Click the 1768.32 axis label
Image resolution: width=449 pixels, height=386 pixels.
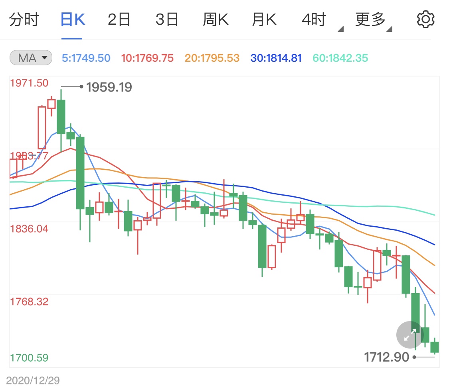29,302
